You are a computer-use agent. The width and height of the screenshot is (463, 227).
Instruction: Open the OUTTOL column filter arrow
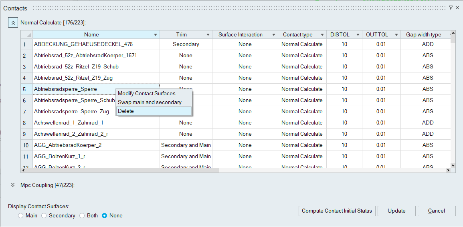tap(396, 35)
